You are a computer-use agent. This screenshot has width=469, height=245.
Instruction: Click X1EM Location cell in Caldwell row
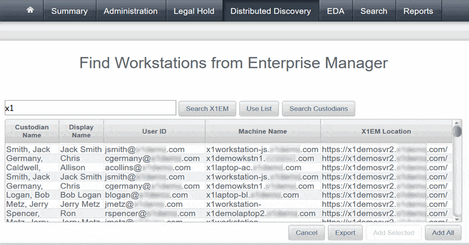coord(386,167)
